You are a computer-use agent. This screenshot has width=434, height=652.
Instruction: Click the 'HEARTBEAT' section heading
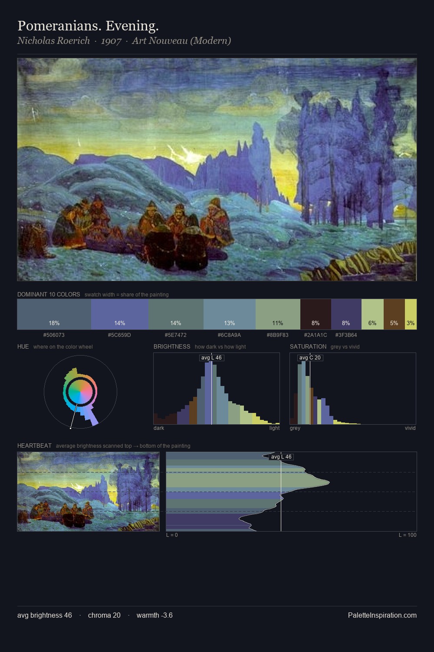pos(34,446)
